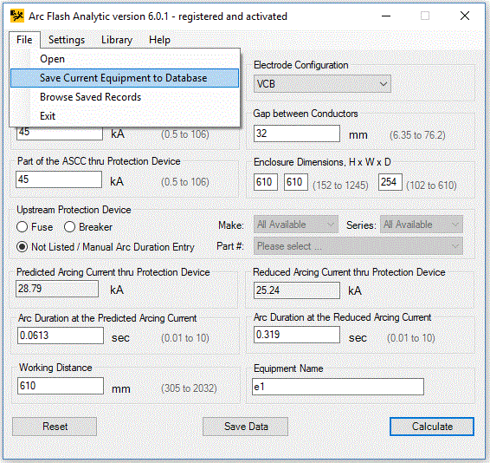Image resolution: width=490 pixels, height=463 pixels.
Task: Choose Open from the File menu
Action: [125, 59]
